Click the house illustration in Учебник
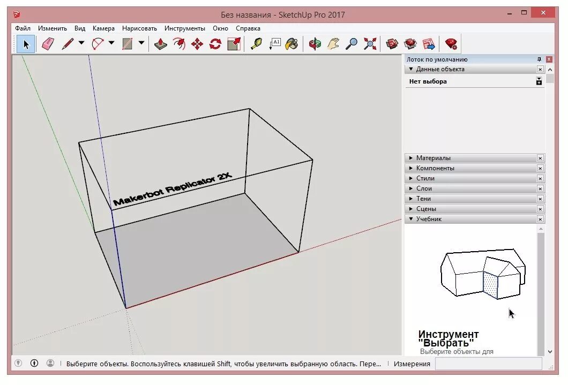This screenshot has height=385, width=568. pyautogui.click(x=483, y=274)
